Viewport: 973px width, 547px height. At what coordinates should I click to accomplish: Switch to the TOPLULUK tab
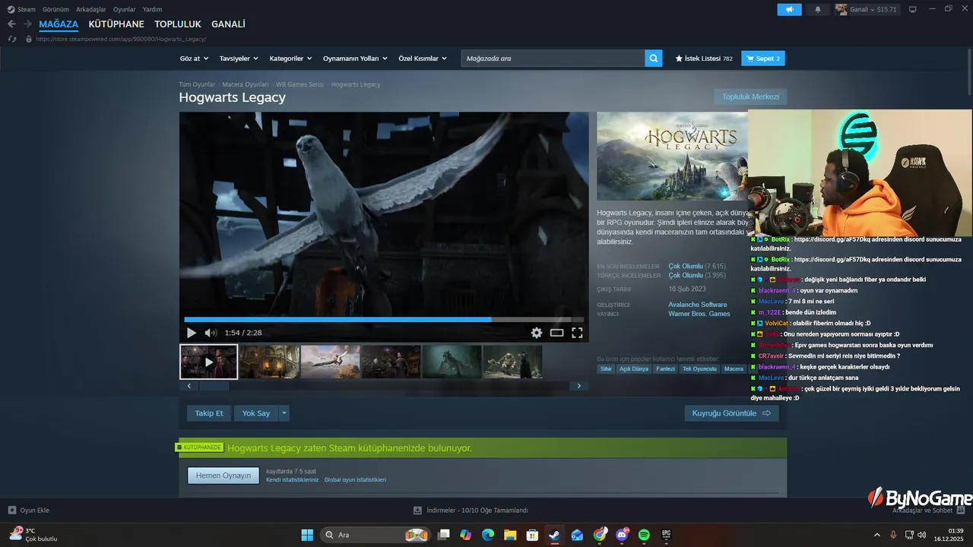[x=178, y=24]
